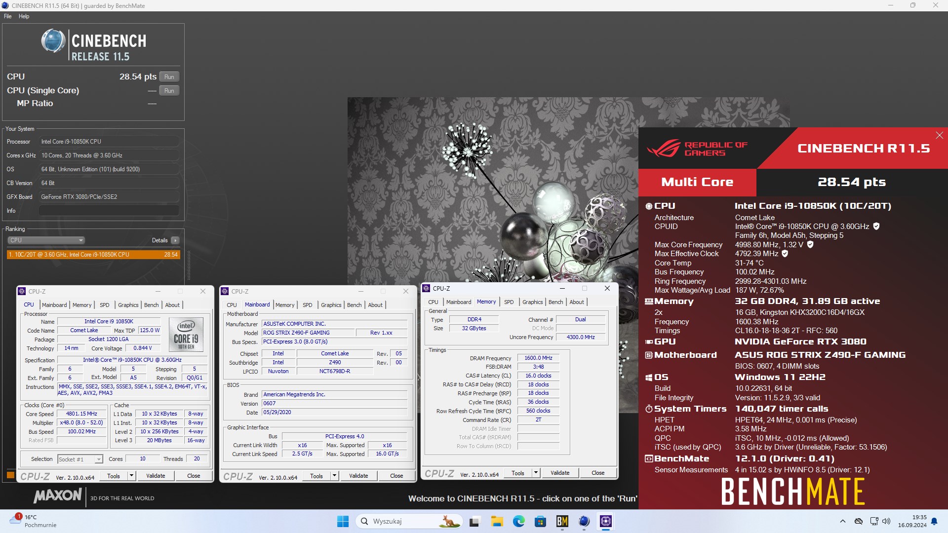The width and height of the screenshot is (948, 533).
Task: Open Microsoft Store from taskbar
Action: [x=540, y=521]
